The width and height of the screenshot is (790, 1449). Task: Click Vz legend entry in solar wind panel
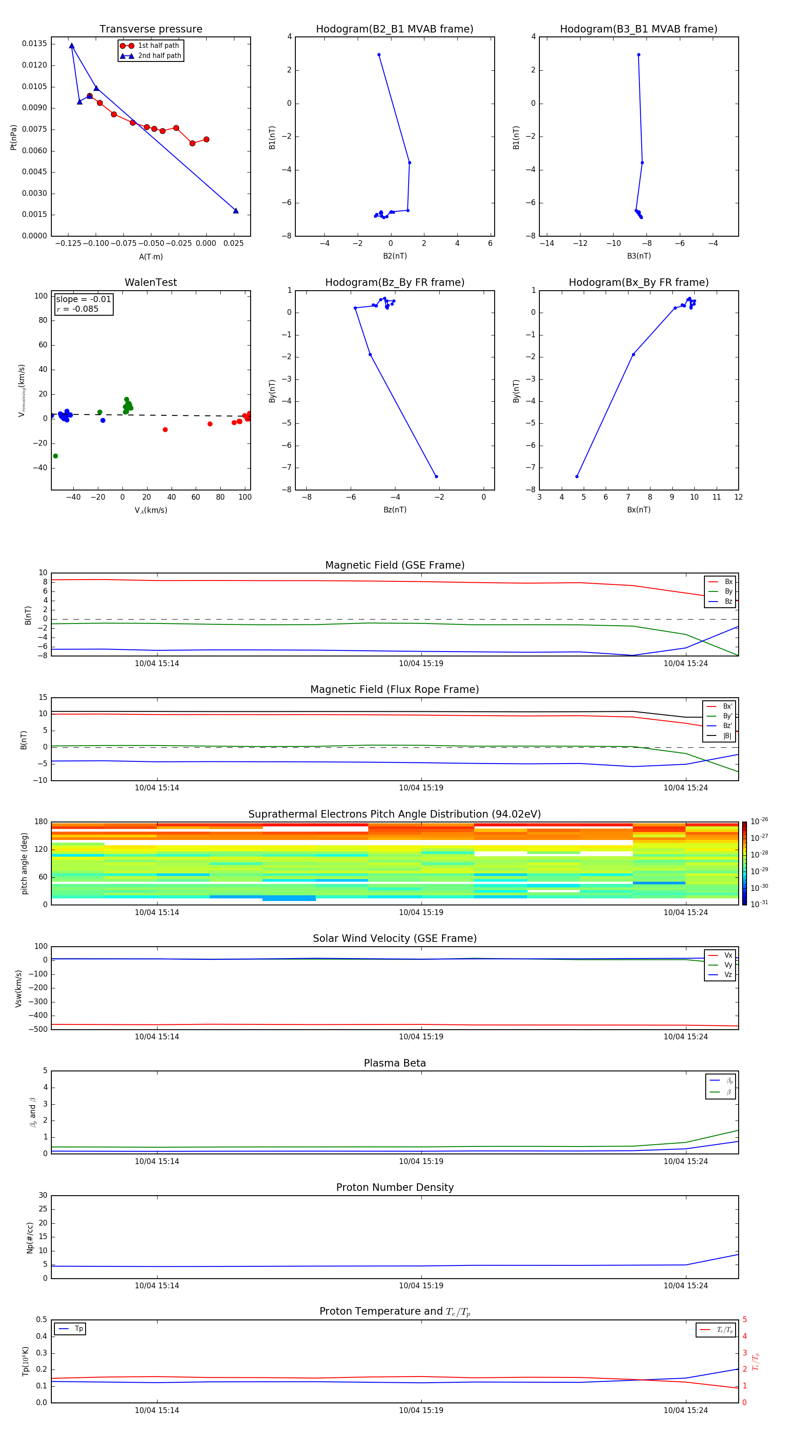point(720,975)
